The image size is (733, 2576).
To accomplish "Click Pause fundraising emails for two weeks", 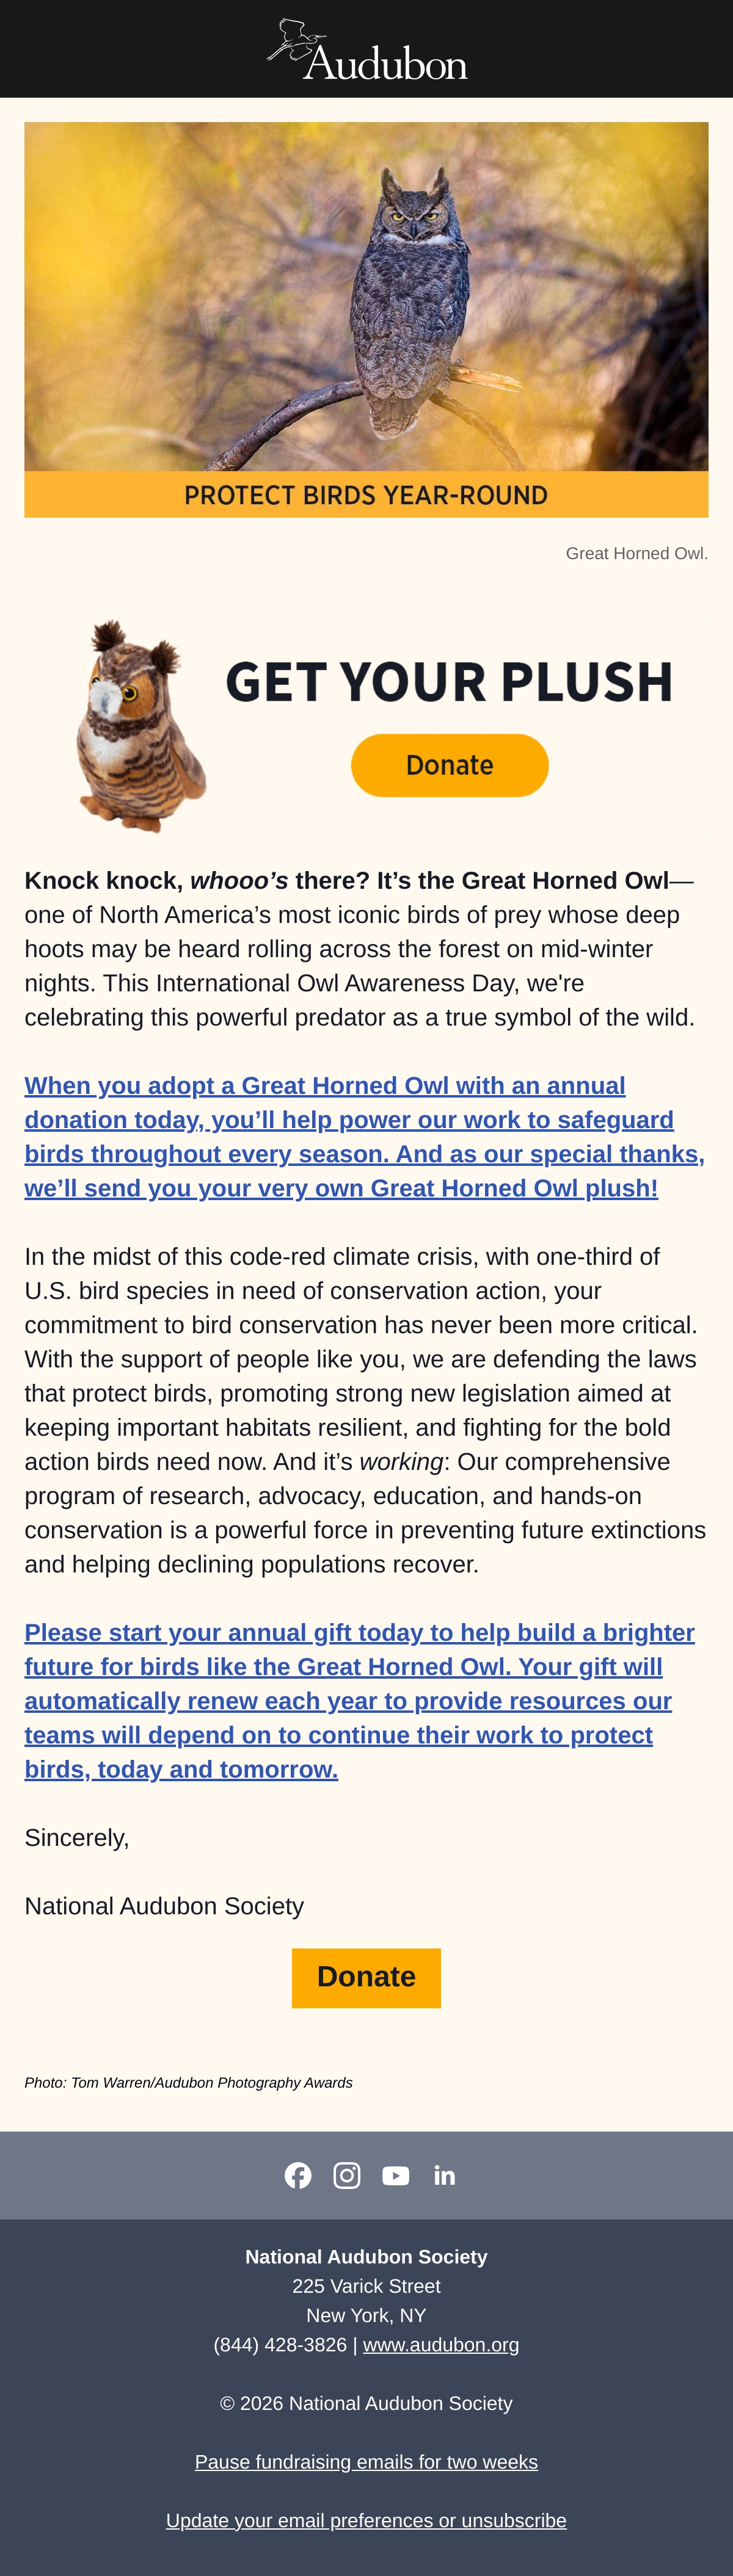I will (366, 2461).
